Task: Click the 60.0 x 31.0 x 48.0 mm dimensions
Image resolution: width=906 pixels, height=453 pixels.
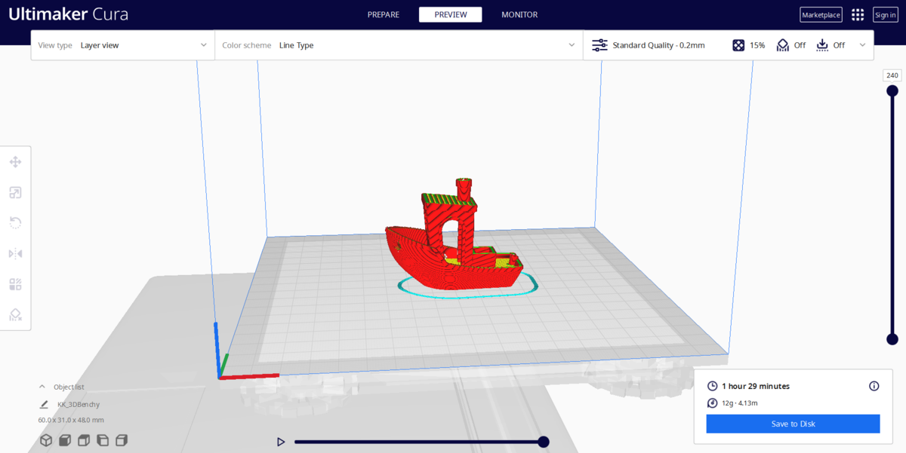Action: [x=71, y=420]
